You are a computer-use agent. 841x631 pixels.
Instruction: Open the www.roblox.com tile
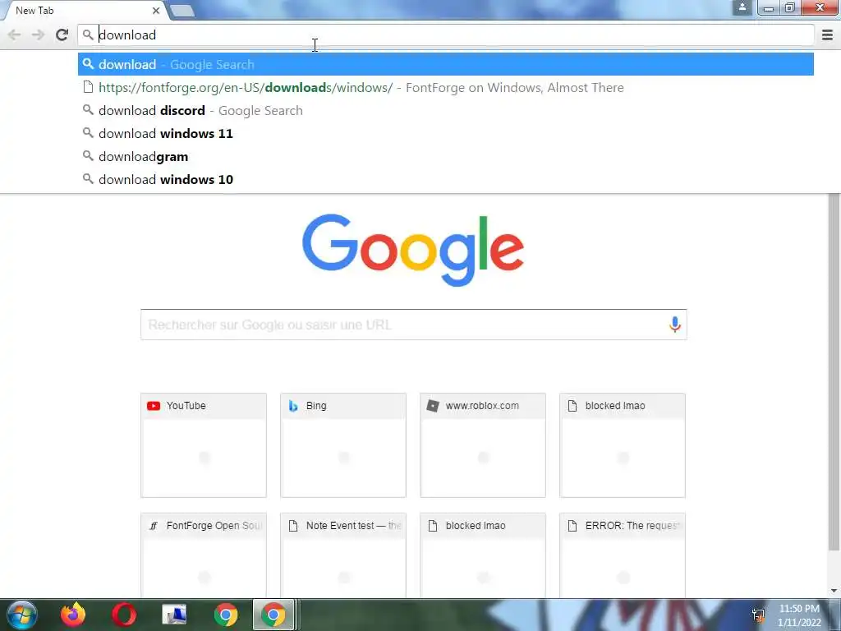coord(483,445)
